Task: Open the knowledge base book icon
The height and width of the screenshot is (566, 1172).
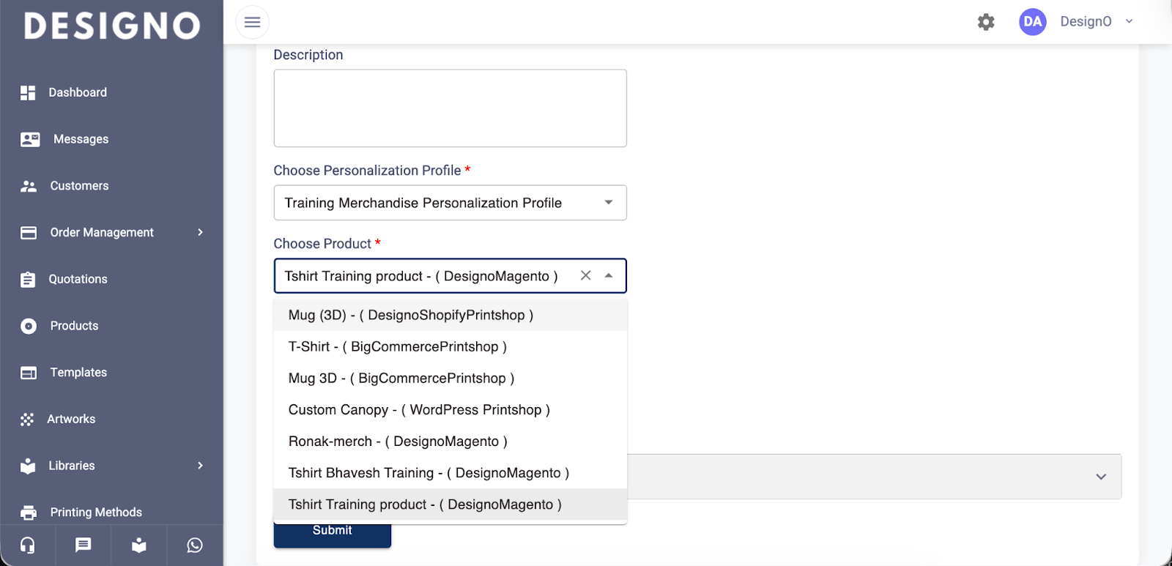Action: pyautogui.click(x=139, y=545)
